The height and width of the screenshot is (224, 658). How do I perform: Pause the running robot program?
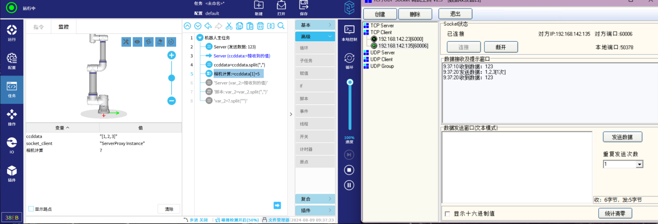349,185
